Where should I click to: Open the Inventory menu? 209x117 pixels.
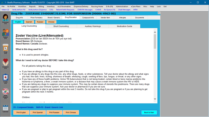51,6
